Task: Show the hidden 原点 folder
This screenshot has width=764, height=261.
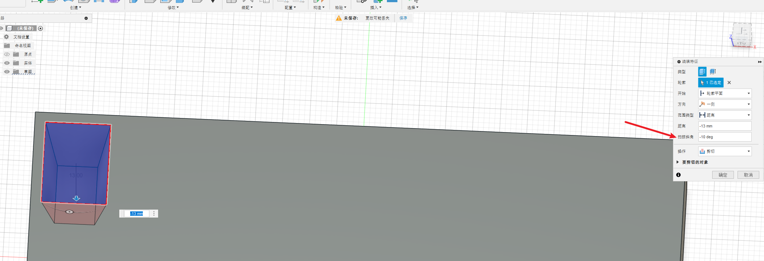Action: 7,54
